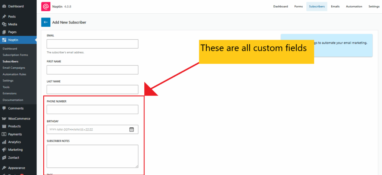Open Documentation submenu link

13,100
